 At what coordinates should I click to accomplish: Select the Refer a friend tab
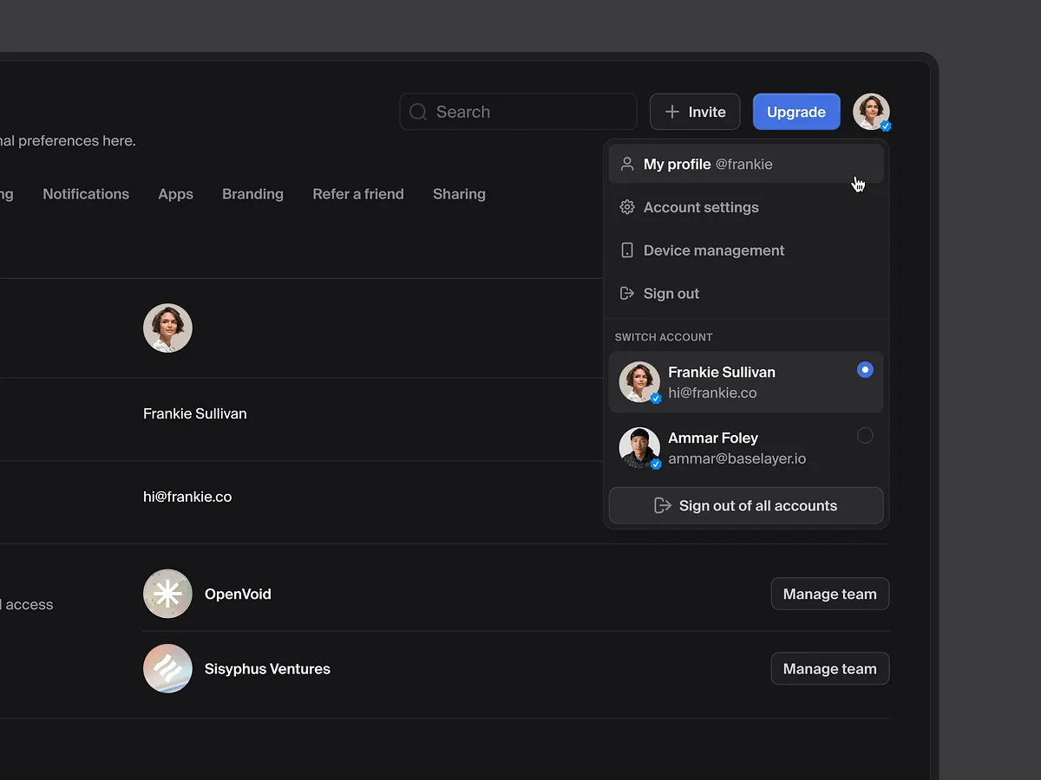pyautogui.click(x=358, y=194)
